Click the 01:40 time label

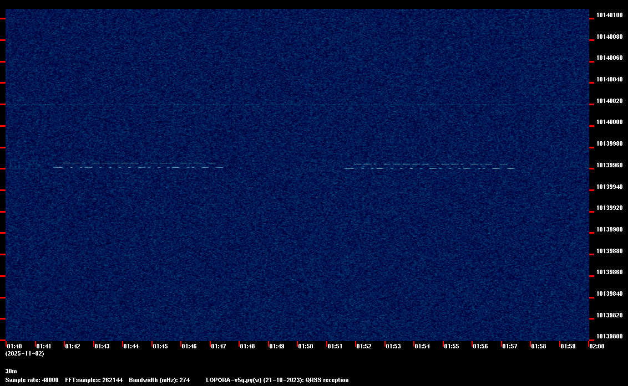(14, 346)
